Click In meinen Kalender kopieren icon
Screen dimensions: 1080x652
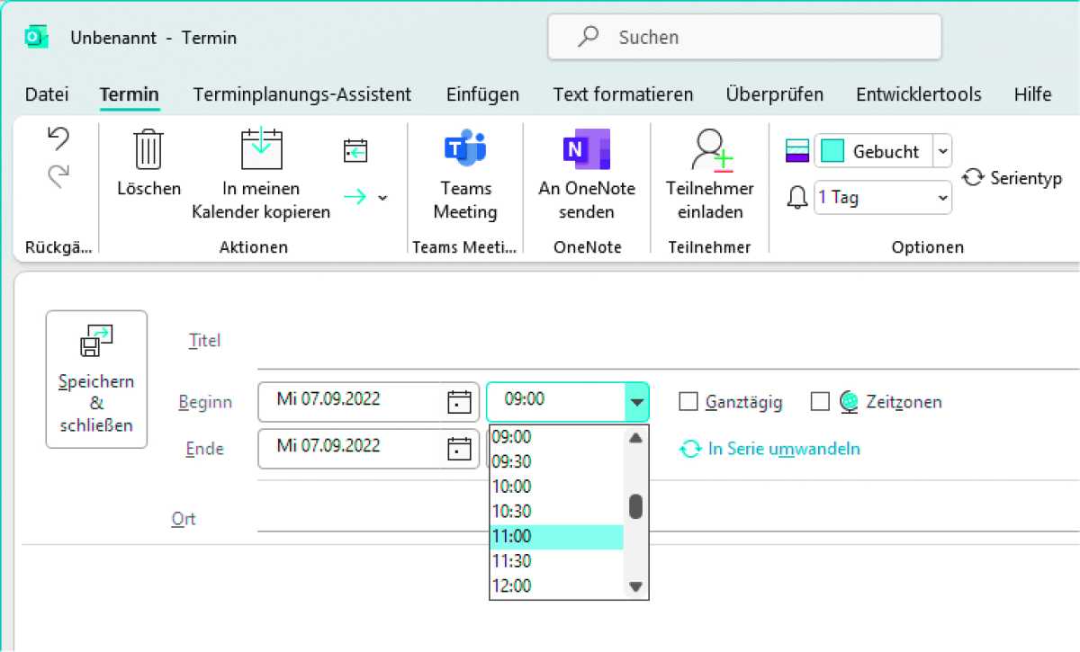(x=261, y=150)
